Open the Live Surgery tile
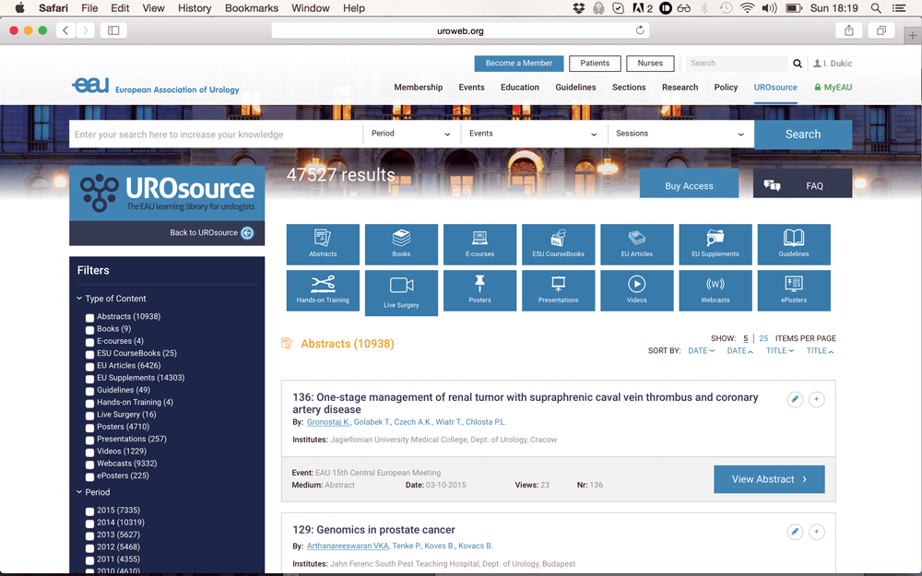 pos(401,292)
